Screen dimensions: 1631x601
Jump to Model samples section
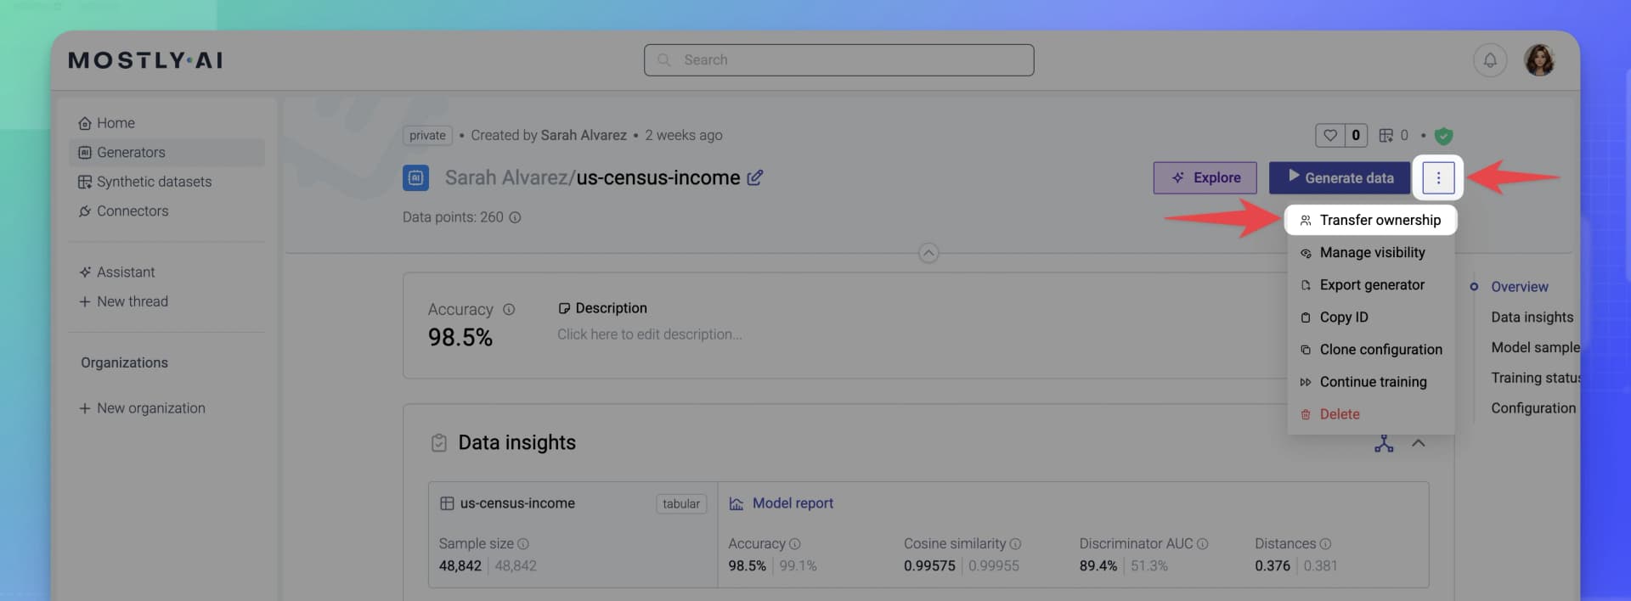1536,348
